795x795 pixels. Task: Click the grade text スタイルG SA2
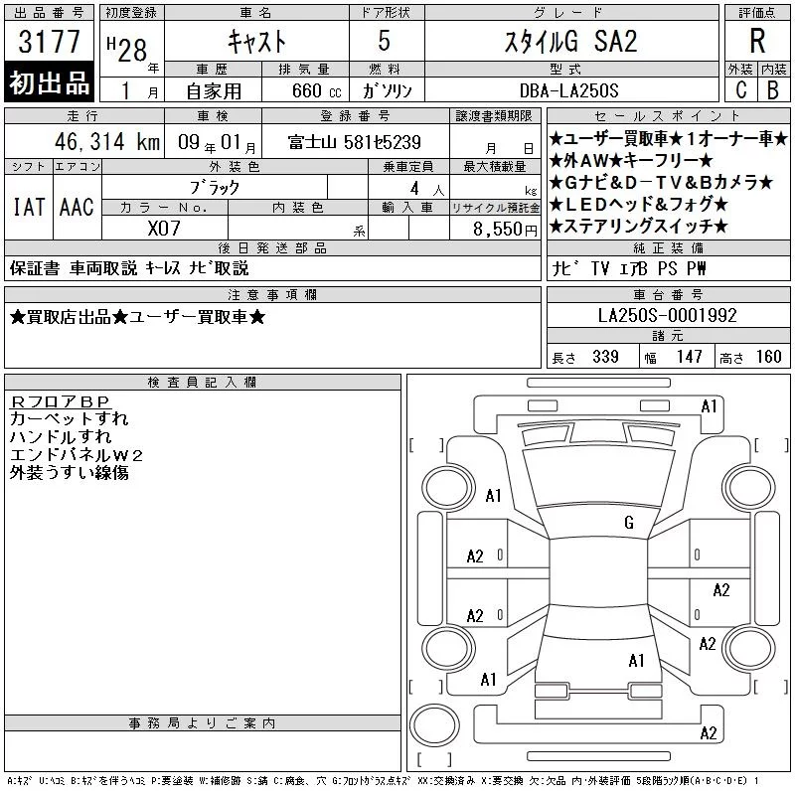(570, 41)
